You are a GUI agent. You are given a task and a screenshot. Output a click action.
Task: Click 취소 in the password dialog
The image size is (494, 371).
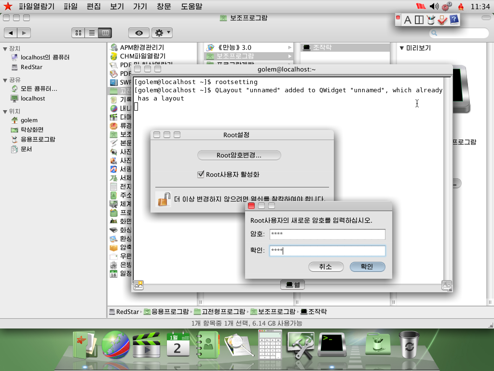(326, 267)
